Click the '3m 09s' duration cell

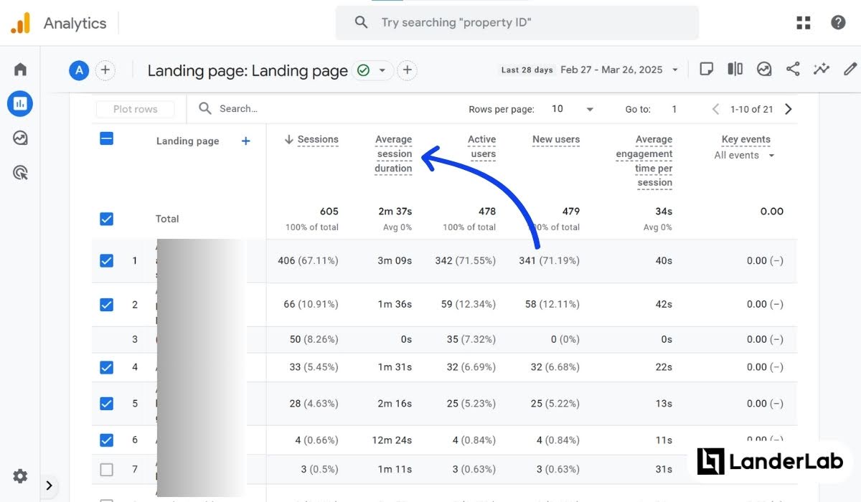[395, 261]
